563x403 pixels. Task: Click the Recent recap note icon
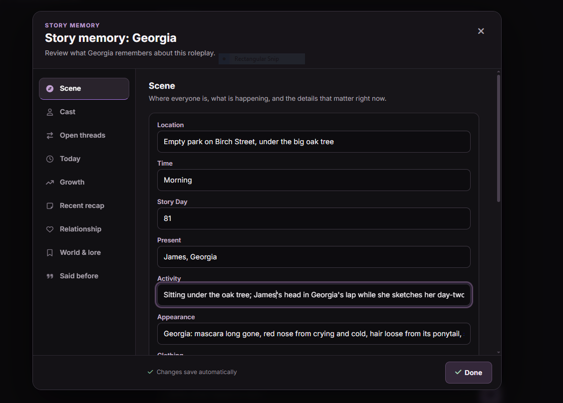point(50,206)
